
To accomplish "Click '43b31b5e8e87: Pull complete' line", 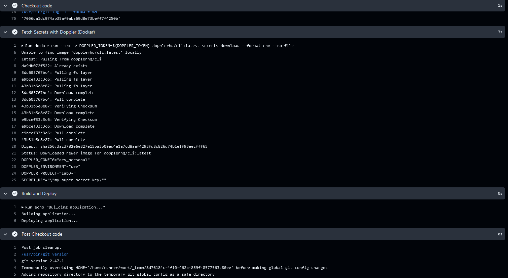I will [53, 140].
